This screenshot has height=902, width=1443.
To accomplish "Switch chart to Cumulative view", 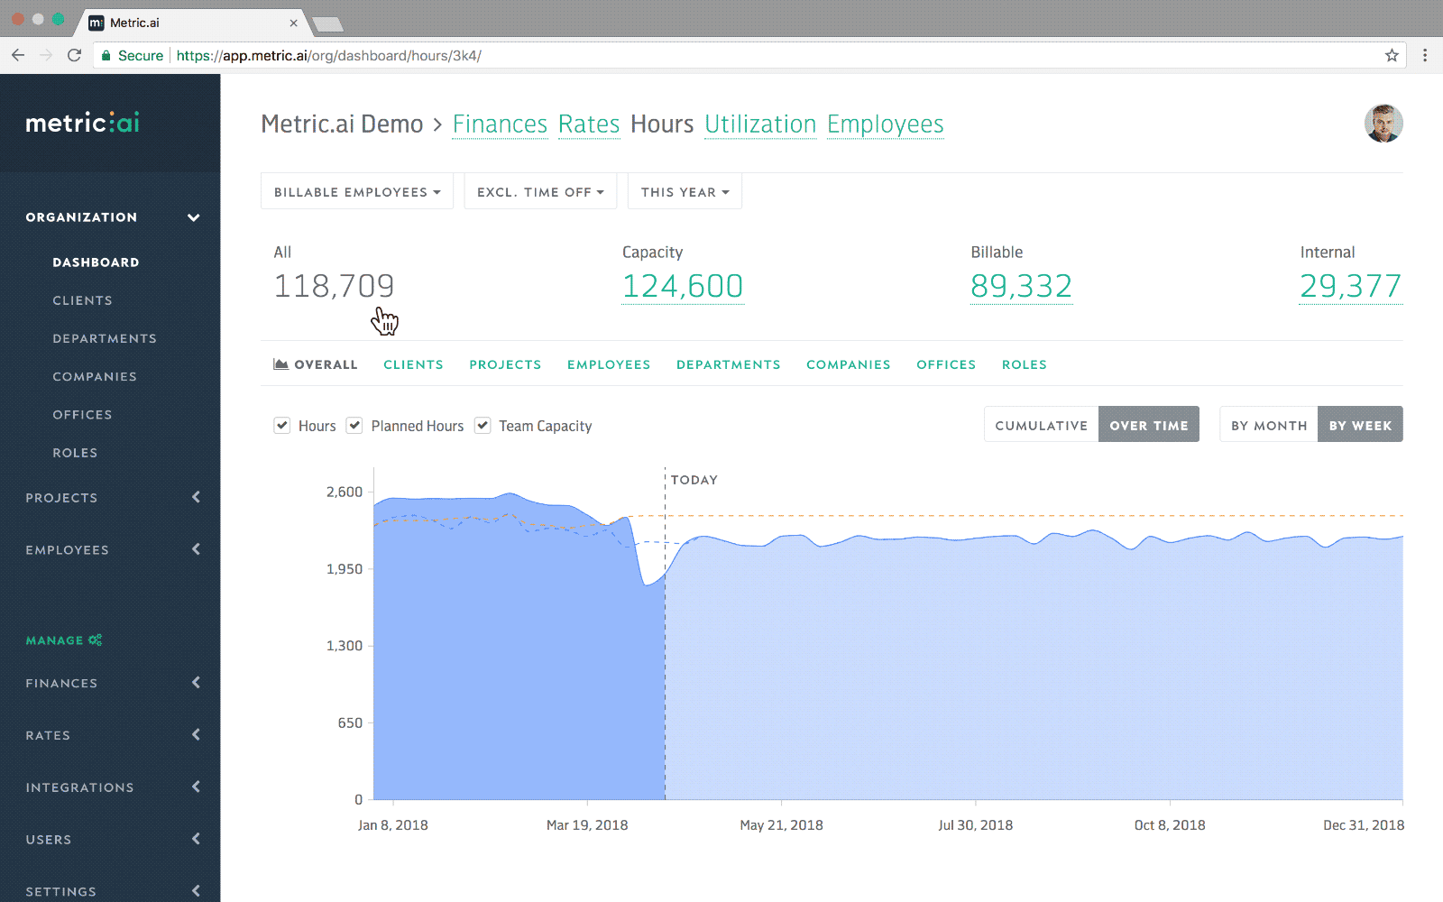I will tap(1042, 425).
